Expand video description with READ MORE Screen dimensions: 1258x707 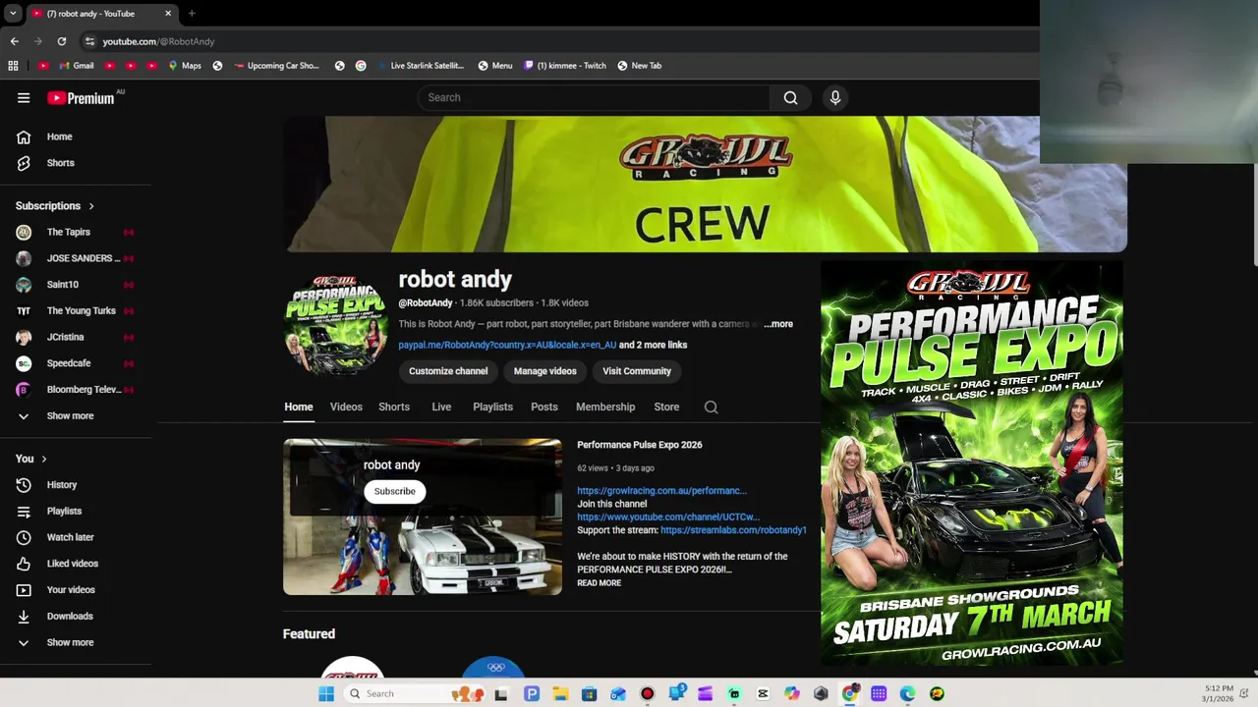(x=599, y=583)
